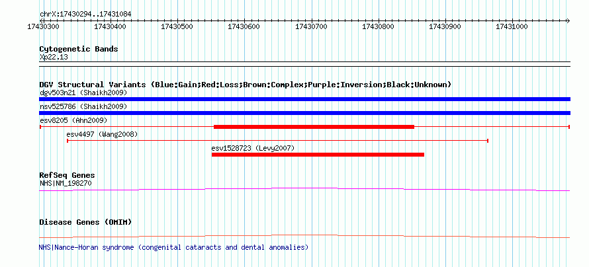Click the esv1528723 (Levy2007) variant label

(x=253, y=148)
